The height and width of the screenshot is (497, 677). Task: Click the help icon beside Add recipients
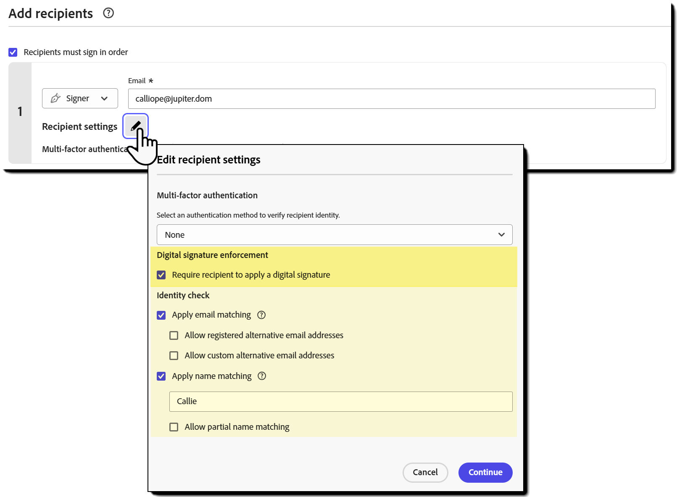[x=108, y=13]
